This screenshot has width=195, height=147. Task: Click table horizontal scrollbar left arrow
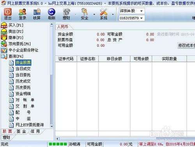pyautogui.click(x=58, y=139)
